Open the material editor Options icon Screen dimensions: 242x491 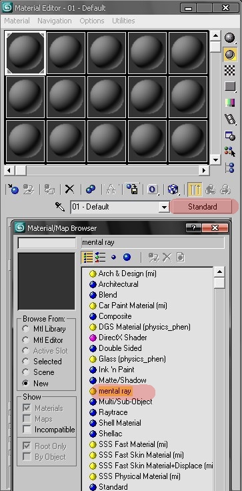(x=230, y=135)
